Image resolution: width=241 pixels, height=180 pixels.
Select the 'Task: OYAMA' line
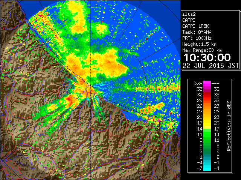click(x=197, y=32)
